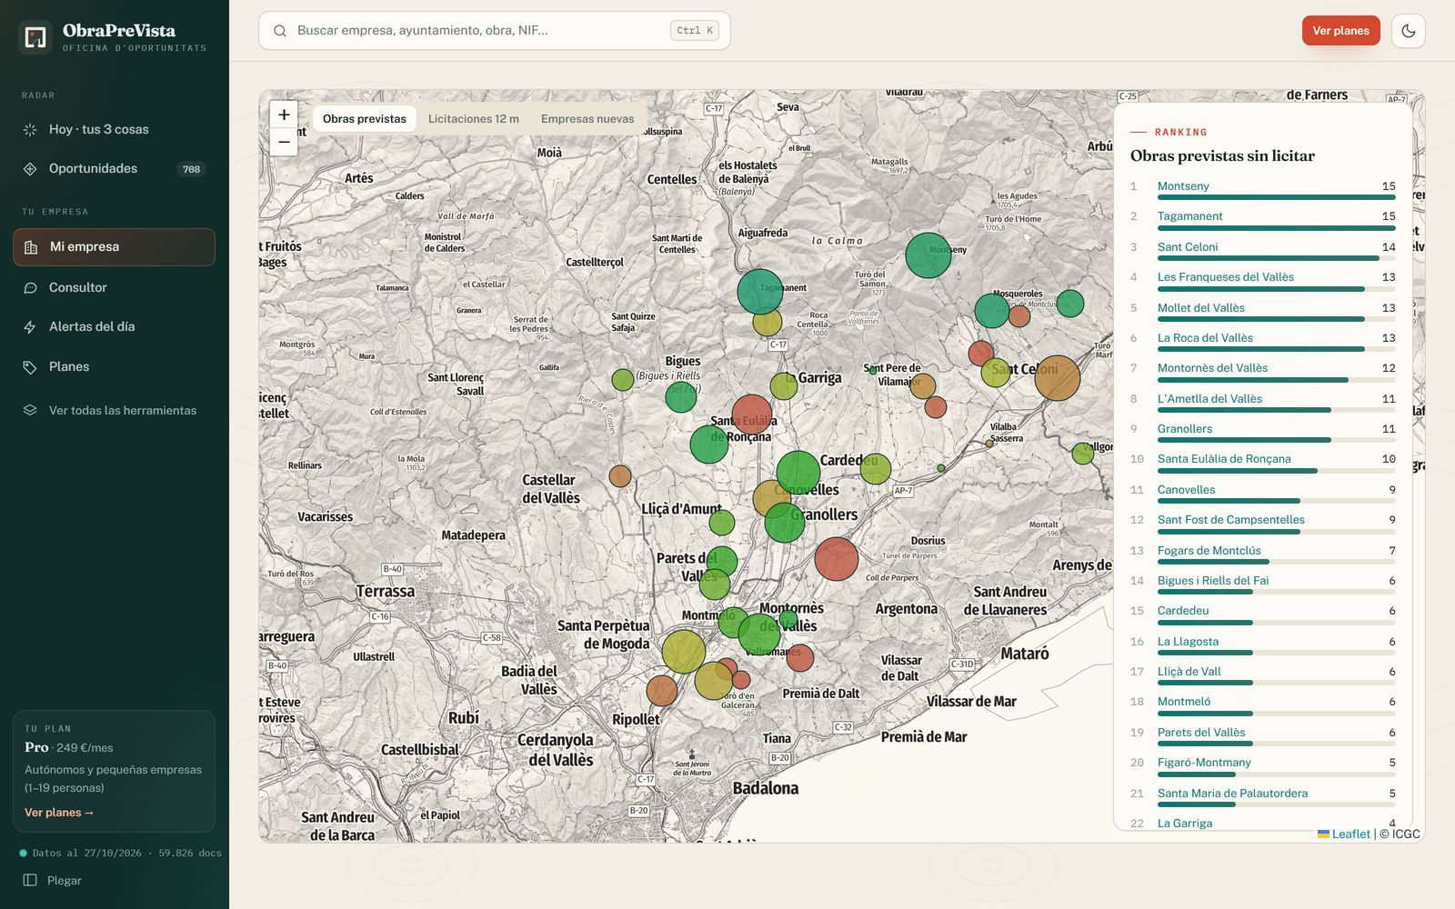The image size is (1455, 909).
Task: Click the Plegar sidebar collapse icon
Action: (x=30, y=880)
